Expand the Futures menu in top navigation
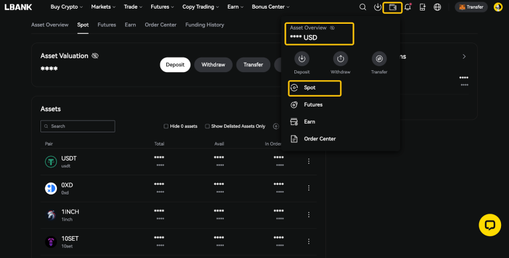 point(162,7)
